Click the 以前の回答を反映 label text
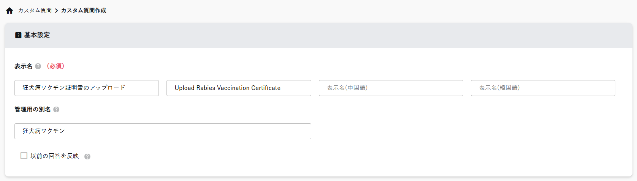 55,156
